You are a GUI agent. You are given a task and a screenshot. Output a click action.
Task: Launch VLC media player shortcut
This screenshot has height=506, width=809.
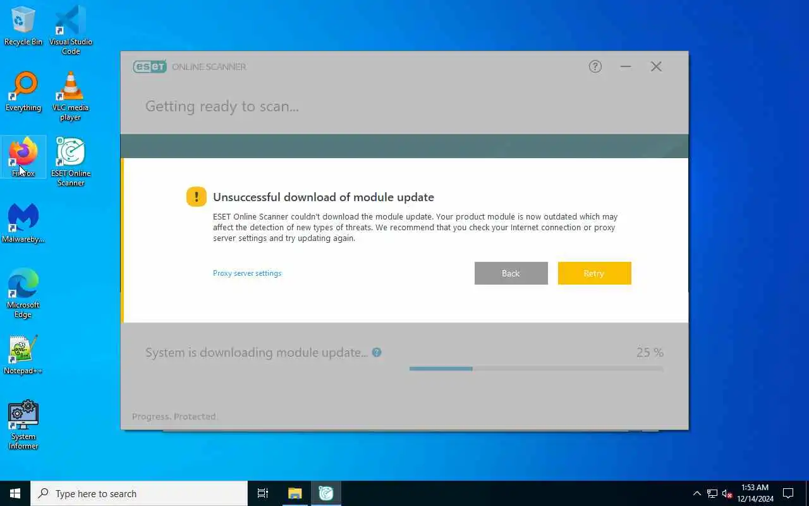[71, 96]
